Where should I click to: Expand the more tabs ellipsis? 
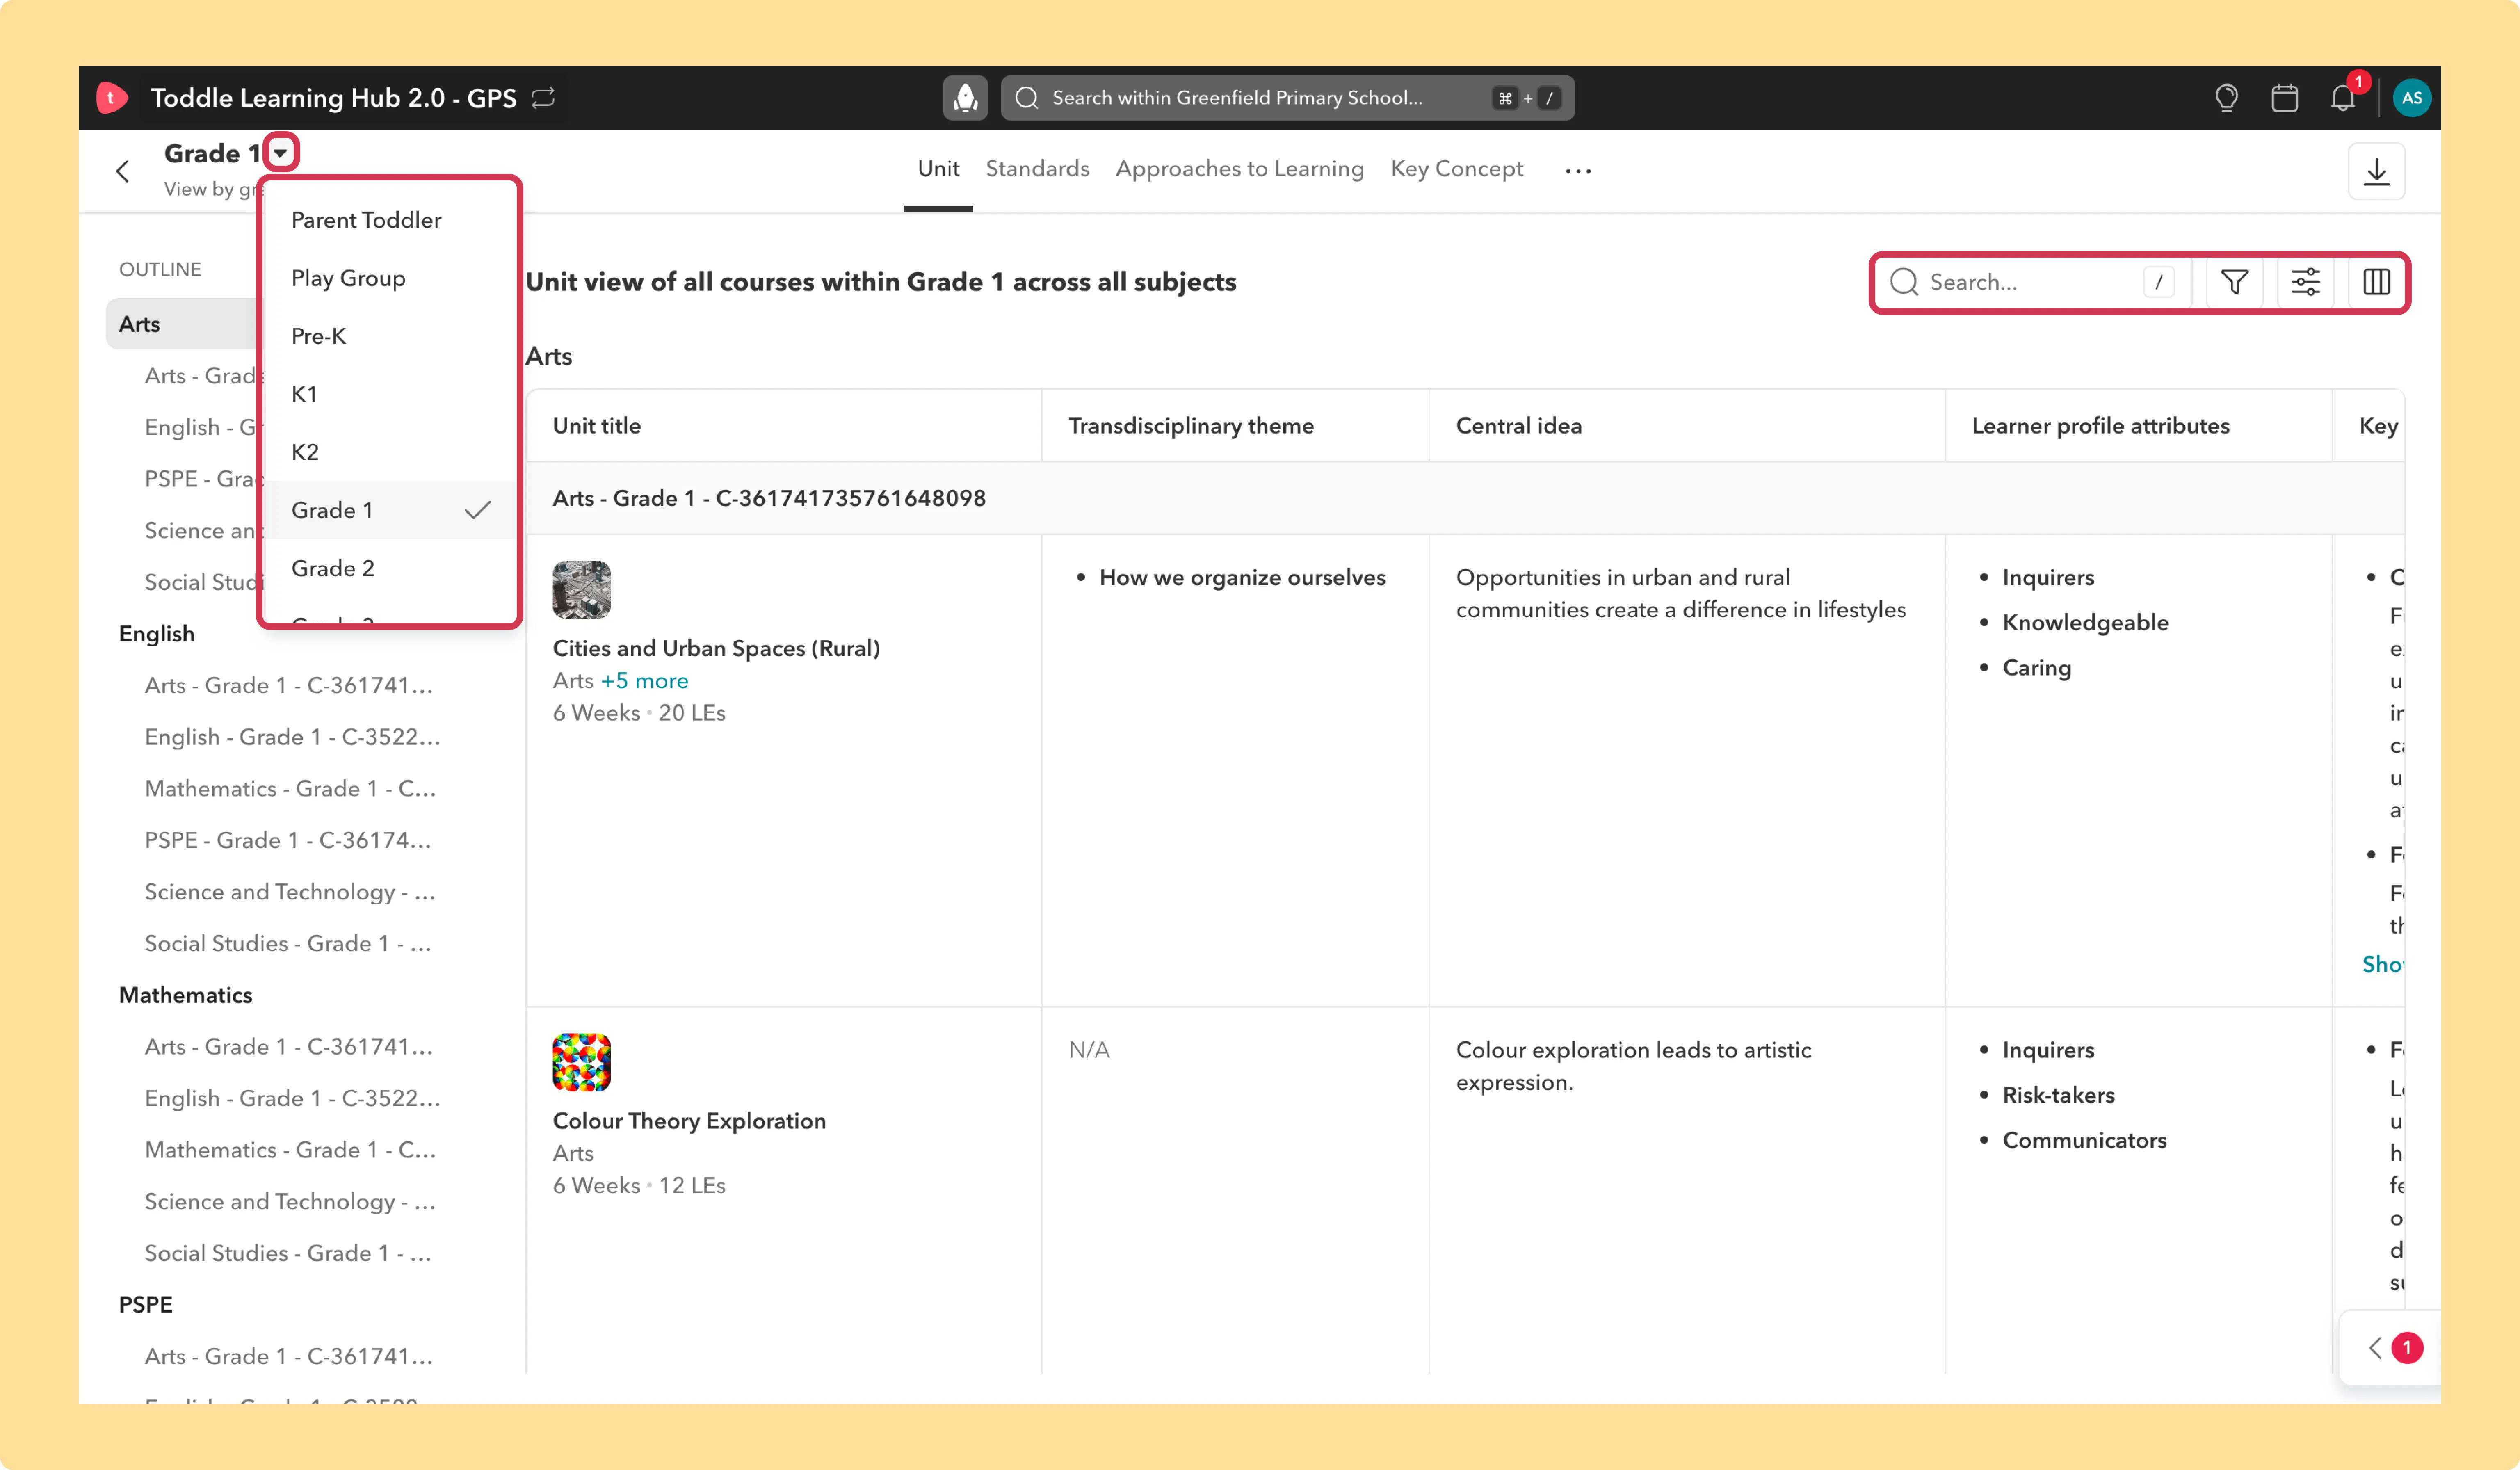1578,171
